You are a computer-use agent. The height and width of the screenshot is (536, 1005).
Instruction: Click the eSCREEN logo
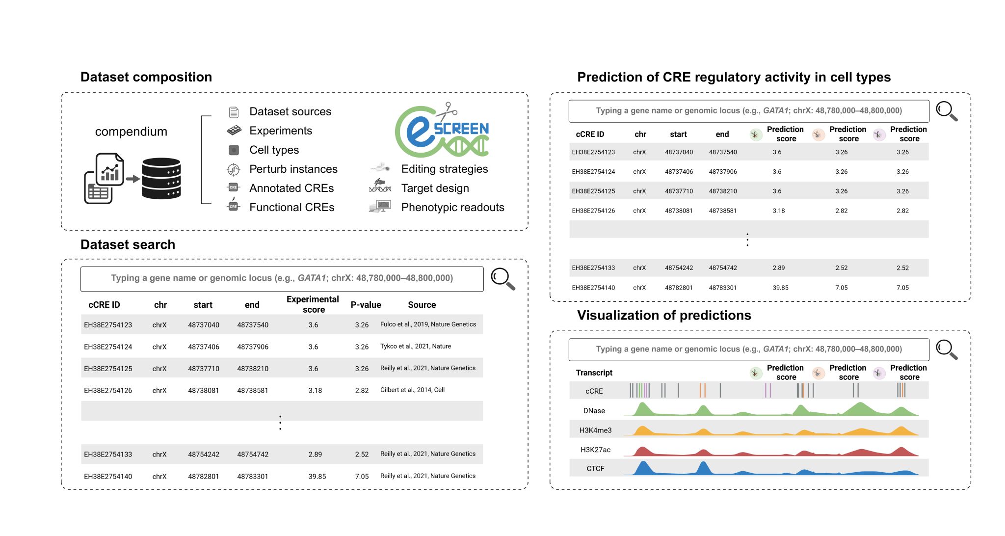coord(442,131)
